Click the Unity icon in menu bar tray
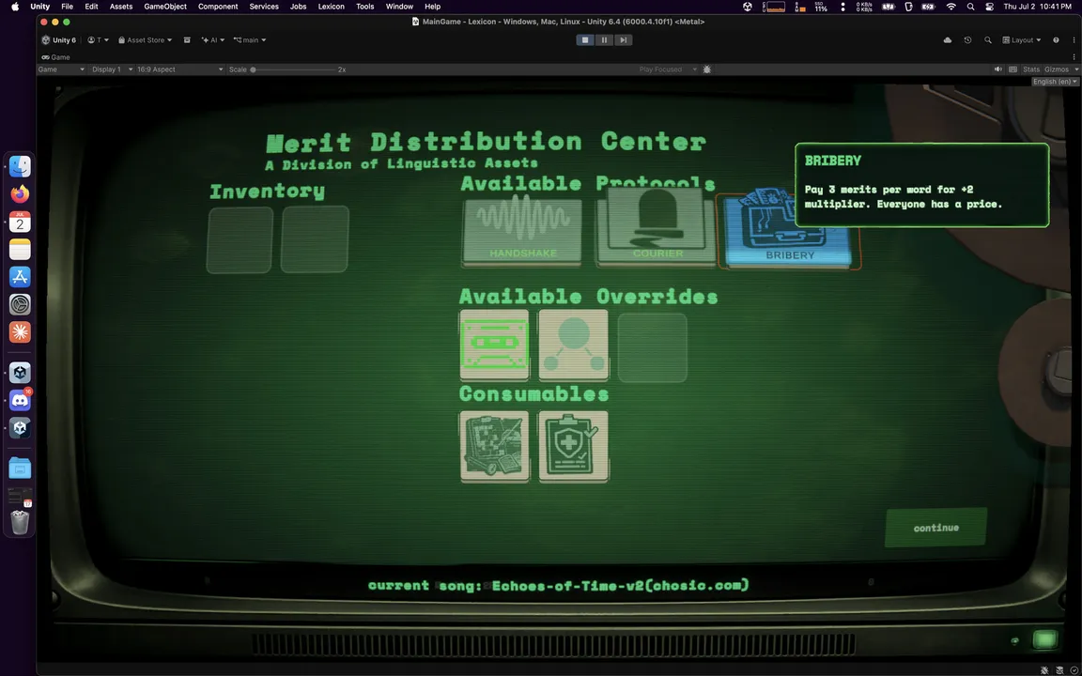 [x=748, y=7]
